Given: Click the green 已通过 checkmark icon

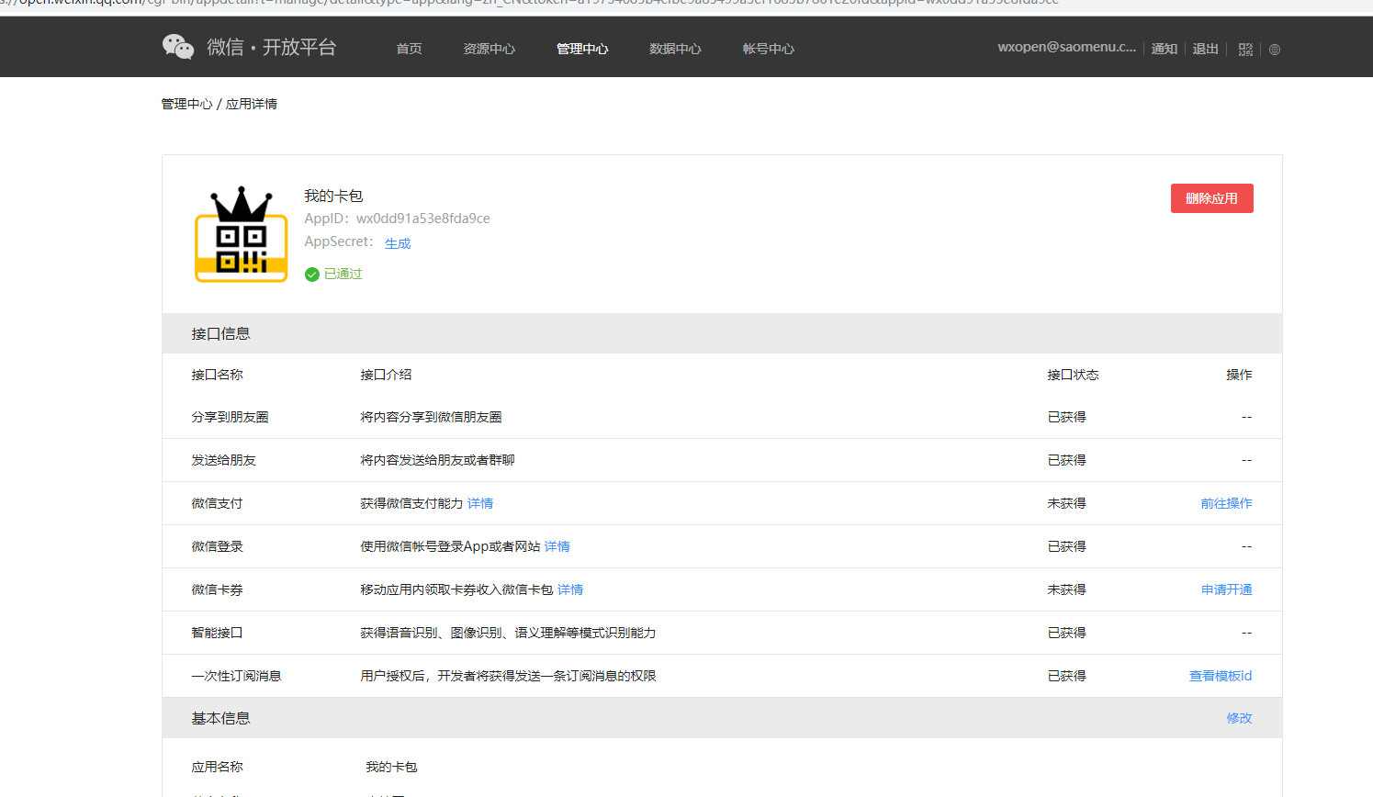Looking at the screenshot, I should 312,275.
